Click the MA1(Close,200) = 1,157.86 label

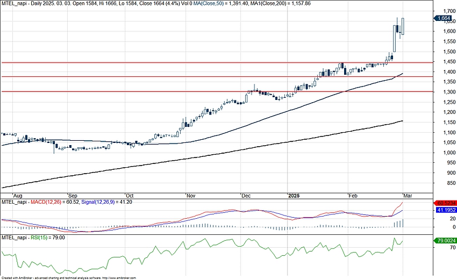click(x=280, y=4)
